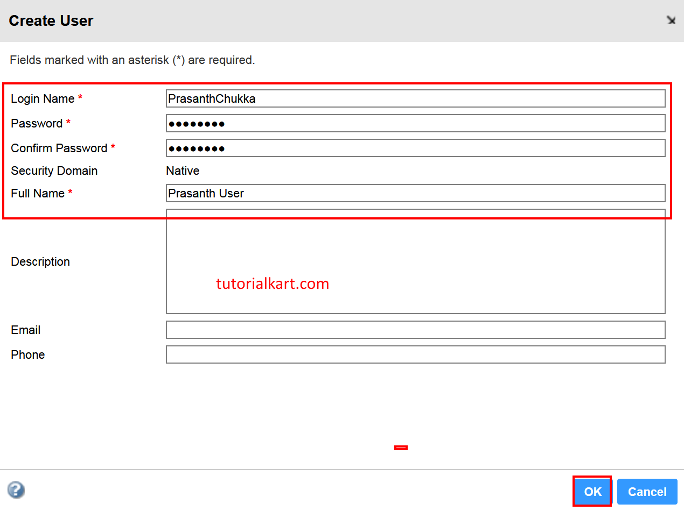Image resolution: width=684 pixels, height=511 pixels.
Task: Cancel user creation with the Cancel button
Action: pyautogui.click(x=647, y=491)
